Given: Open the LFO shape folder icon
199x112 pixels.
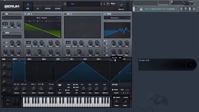Looking at the screenshot, I should [x=60, y=85].
